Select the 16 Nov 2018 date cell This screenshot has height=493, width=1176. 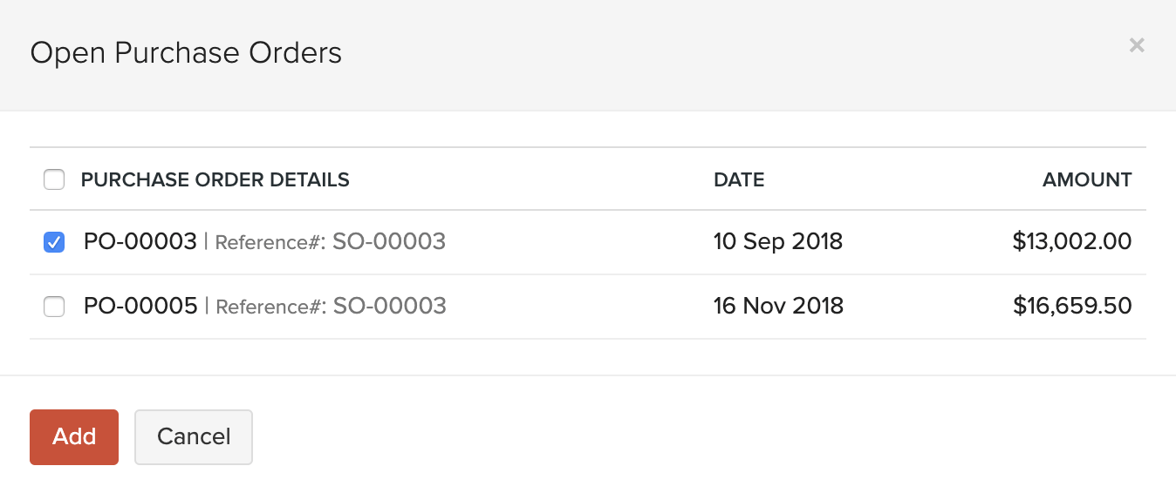tap(778, 306)
